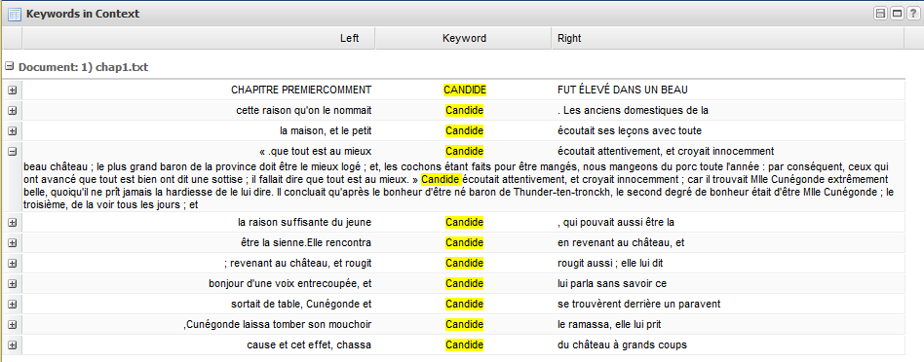Expand the CHAPITRE PREMIERCOMMENT row

click(13, 90)
